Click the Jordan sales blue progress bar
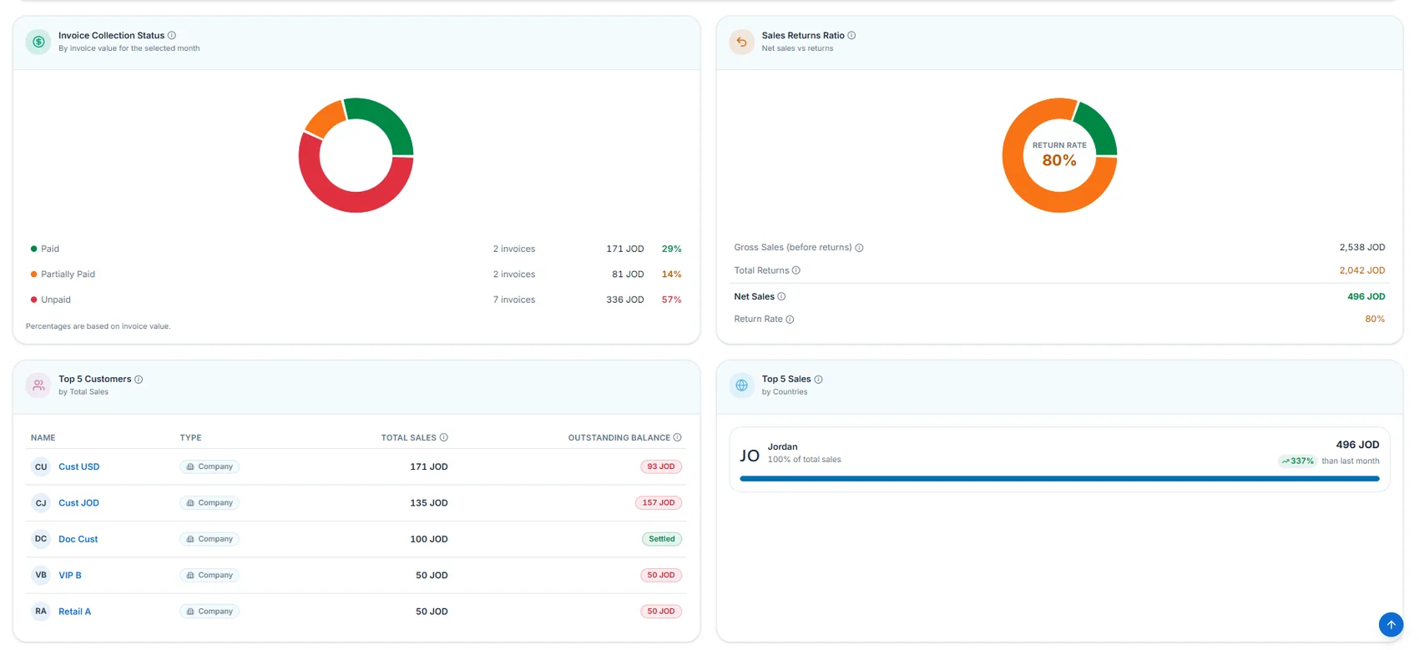The image size is (1419, 650). 1059,479
